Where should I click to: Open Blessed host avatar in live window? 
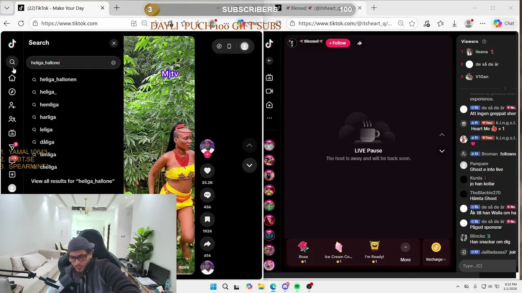pyautogui.click(x=292, y=43)
